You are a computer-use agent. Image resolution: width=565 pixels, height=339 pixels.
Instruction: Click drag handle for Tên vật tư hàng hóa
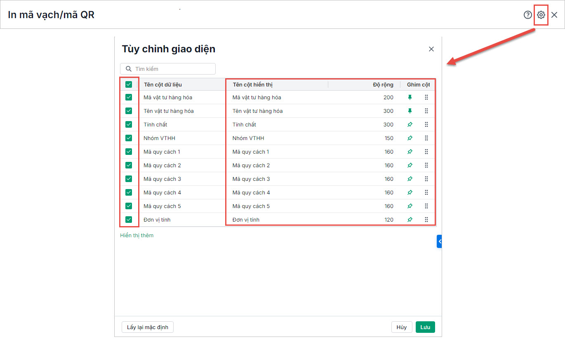click(x=426, y=111)
